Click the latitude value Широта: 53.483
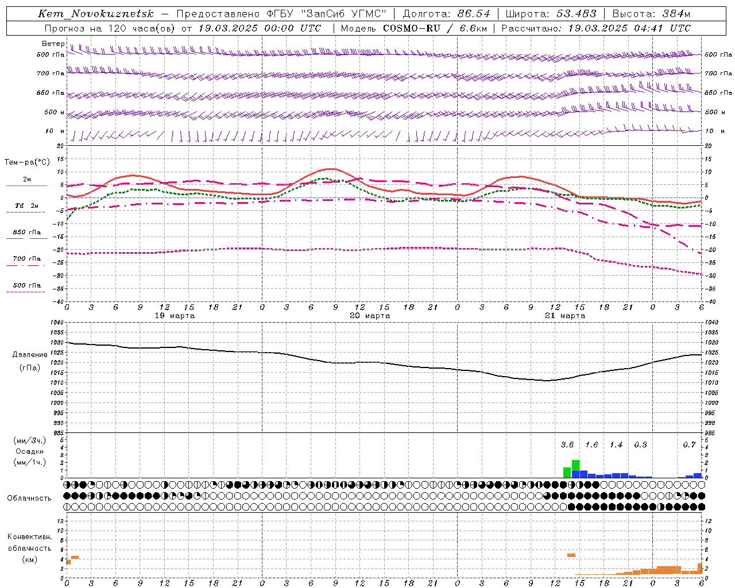 tap(551, 14)
